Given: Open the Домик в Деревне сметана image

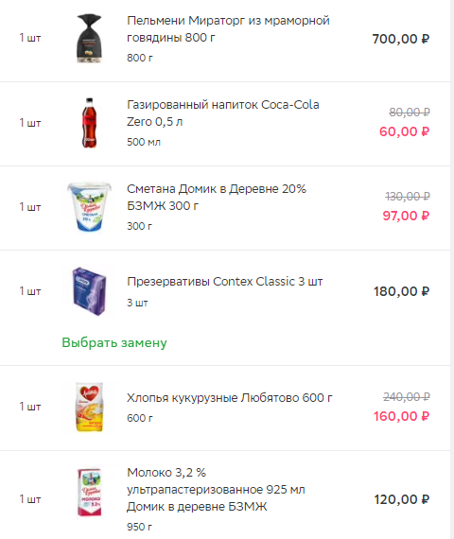Looking at the screenshot, I should pos(90,207).
